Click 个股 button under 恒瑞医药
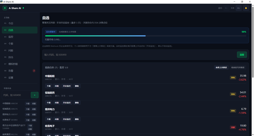Viewport: 254px width, 136px height. (49, 103)
